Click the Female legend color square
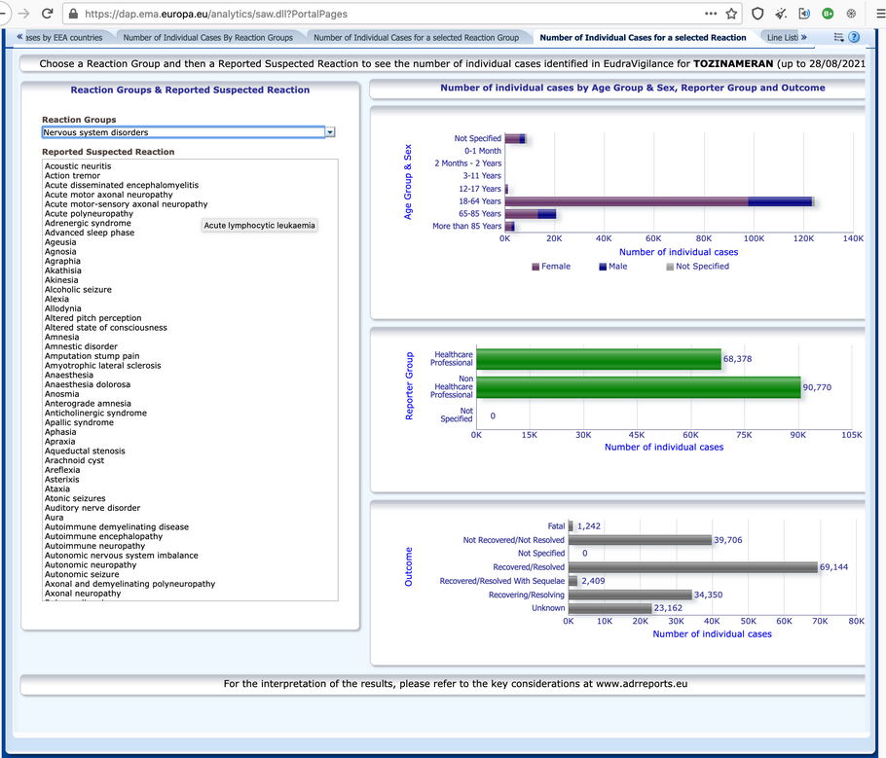Viewport: 886px width, 758px height. [535, 267]
